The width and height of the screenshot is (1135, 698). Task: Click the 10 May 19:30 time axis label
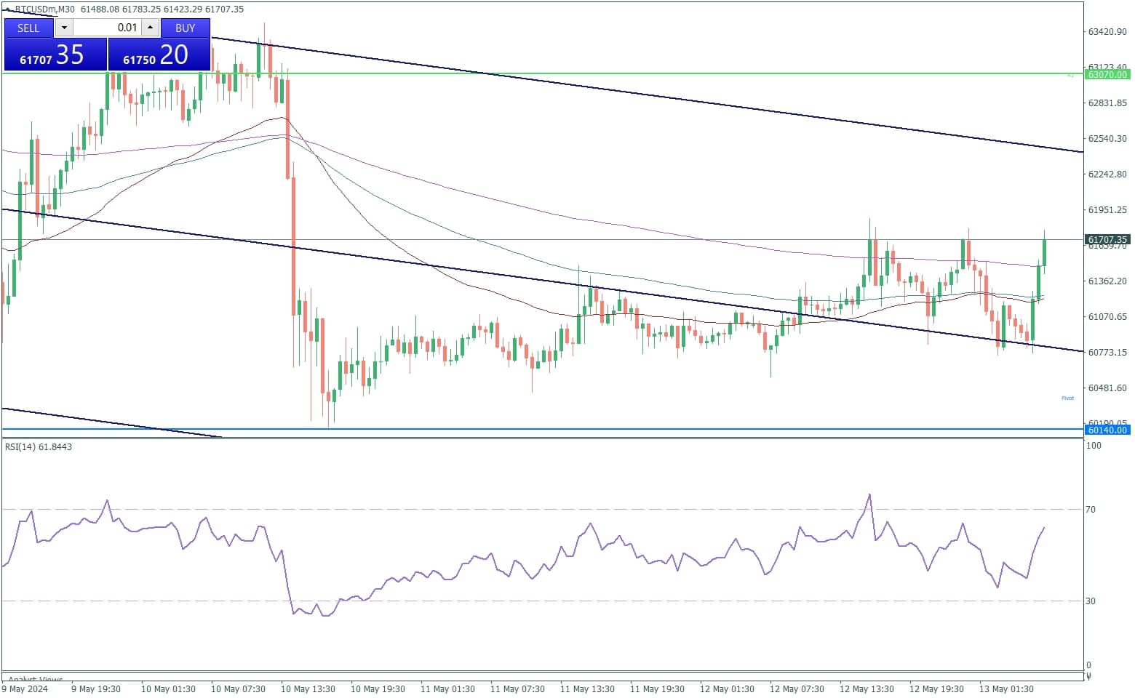point(378,689)
